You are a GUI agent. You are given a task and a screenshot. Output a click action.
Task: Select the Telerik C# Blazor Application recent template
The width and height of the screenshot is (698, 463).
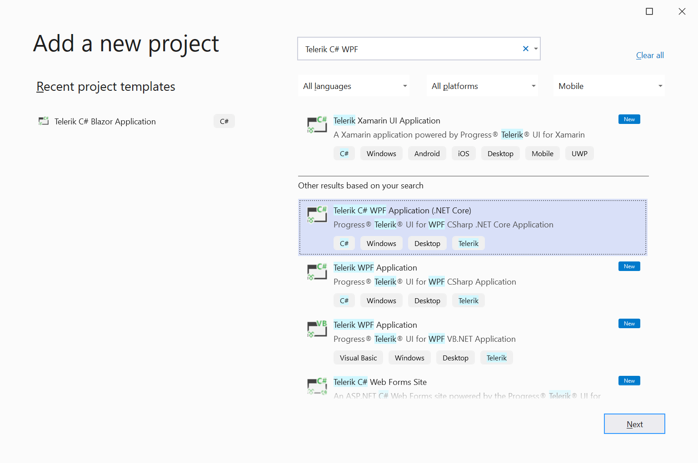pos(105,121)
